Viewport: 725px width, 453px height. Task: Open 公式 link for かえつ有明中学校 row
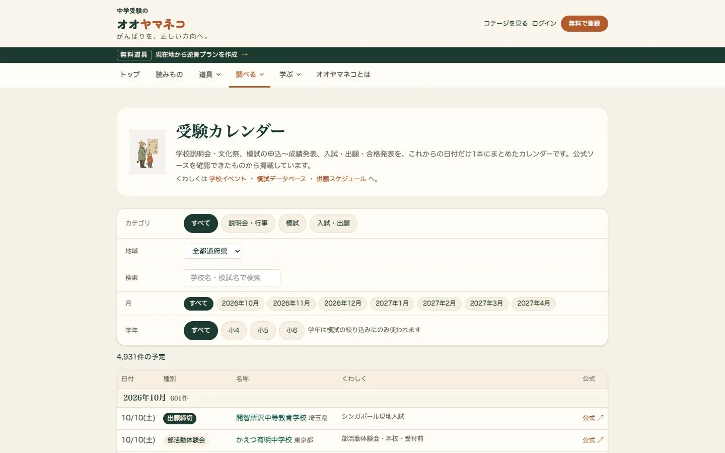point(593,440)
